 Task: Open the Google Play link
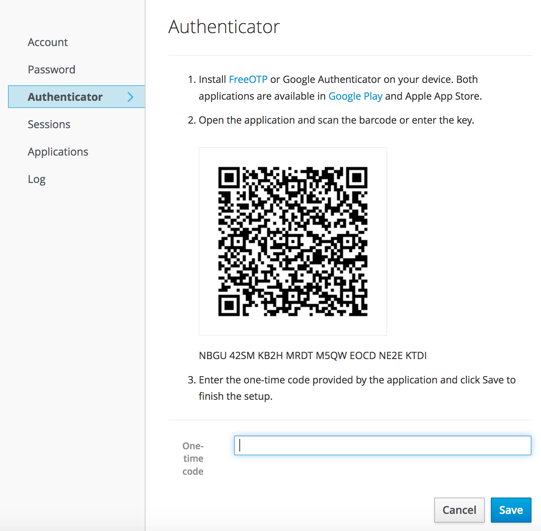[355, 96]
